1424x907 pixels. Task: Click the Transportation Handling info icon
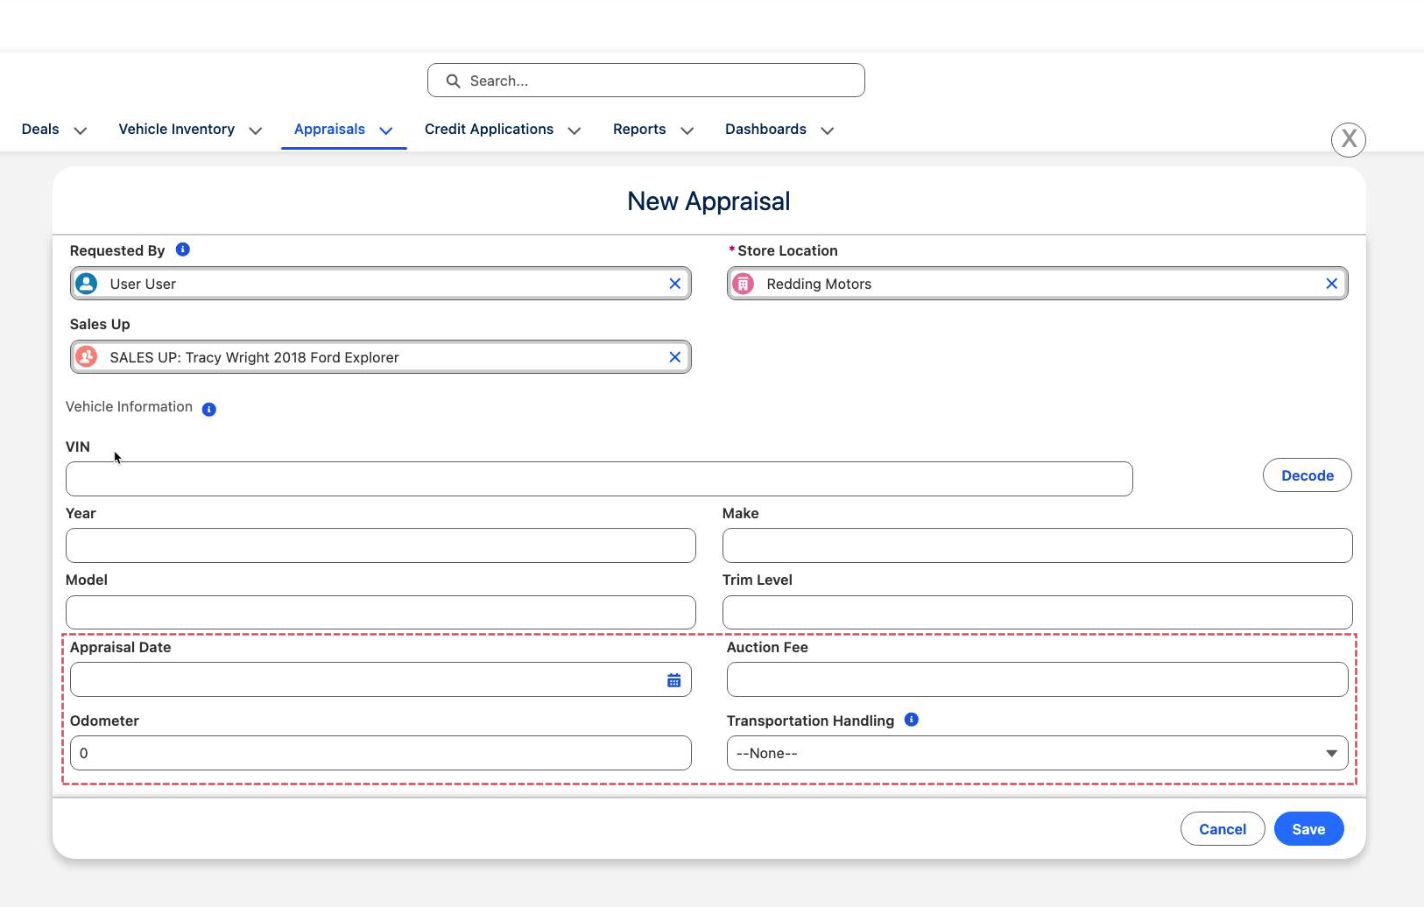pyautogui.click(x=912, y=720)
